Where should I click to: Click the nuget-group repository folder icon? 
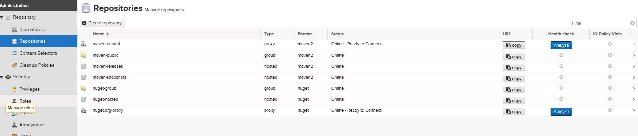[83, 88]
